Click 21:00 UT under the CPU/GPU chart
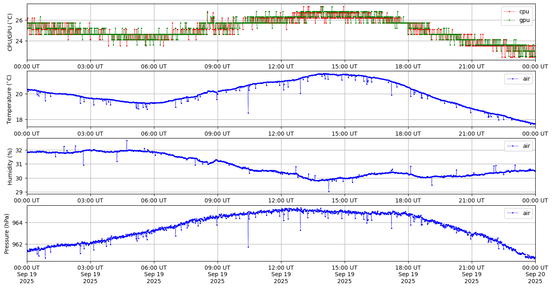 click(472, 66)
